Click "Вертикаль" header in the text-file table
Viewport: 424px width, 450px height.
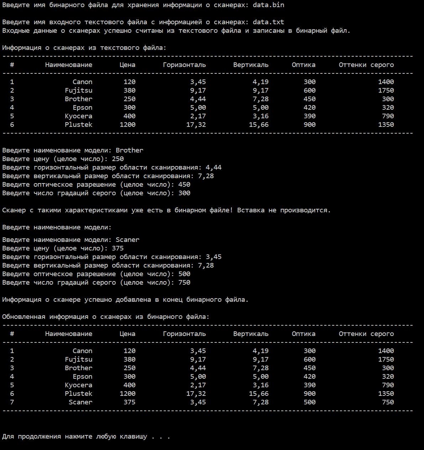tap(251, 65)
